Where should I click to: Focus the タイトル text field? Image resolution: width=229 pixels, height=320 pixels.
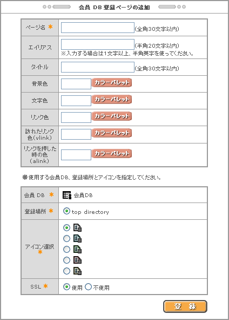pos(98,67)
